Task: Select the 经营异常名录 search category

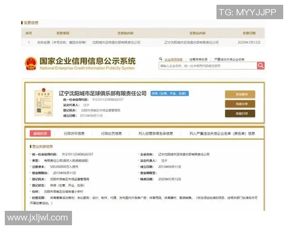Action: pyautogui.click(x=198, y=59)
